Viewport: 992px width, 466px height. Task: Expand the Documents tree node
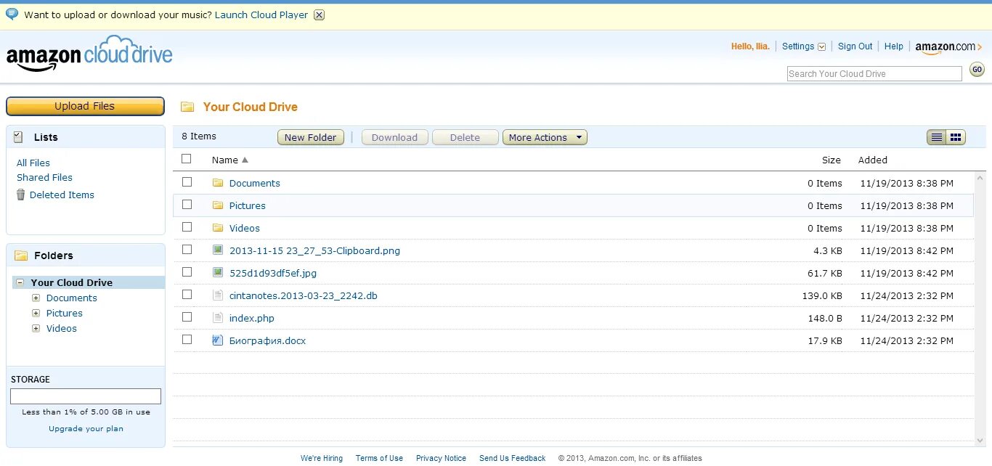pyautogui.click(x=36, y=298)
